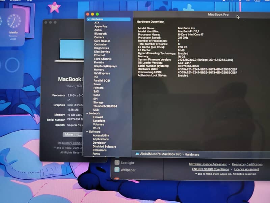Collapse the Network section in sidebar
This screenshot has height=203, width=270.
pos(87,113)
